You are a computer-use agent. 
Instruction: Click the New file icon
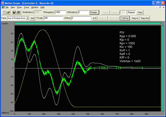(x=4, y=12)
